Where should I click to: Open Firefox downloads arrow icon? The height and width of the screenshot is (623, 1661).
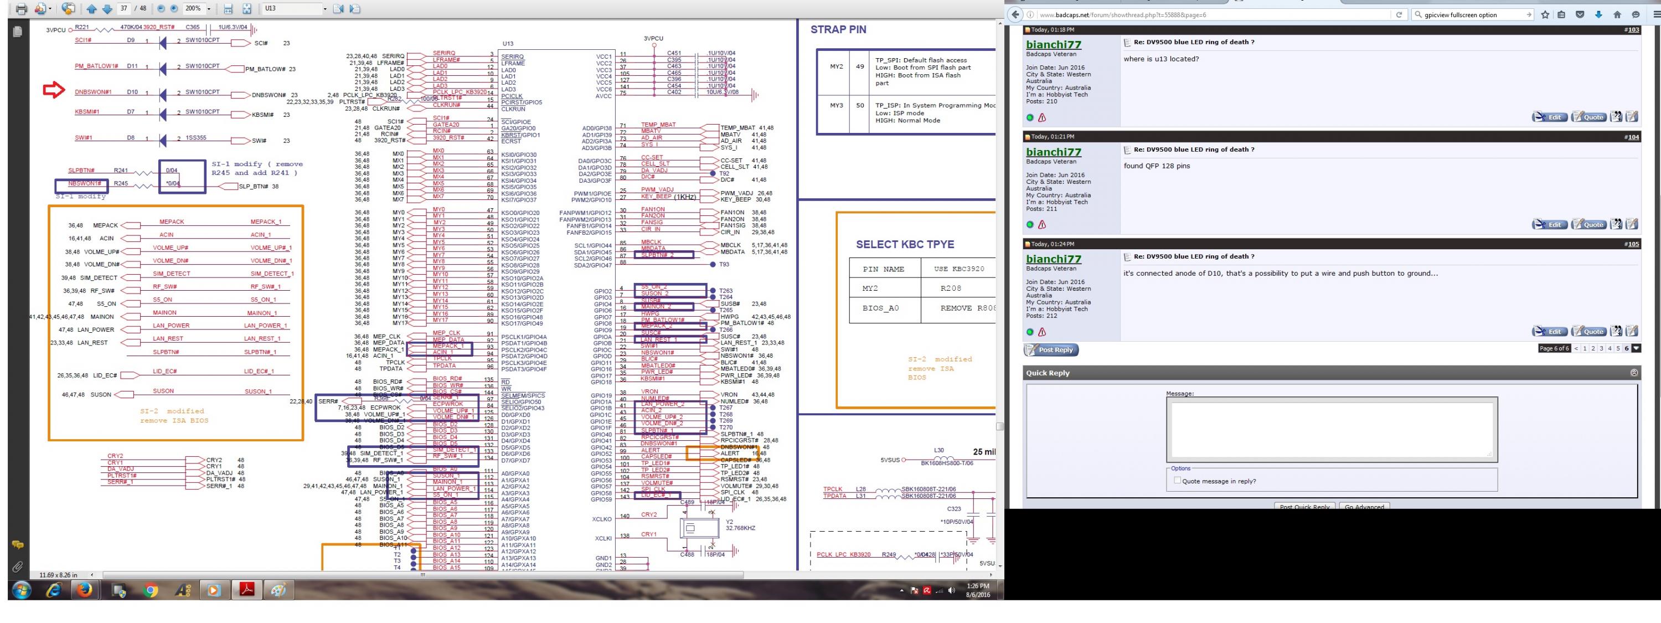(1598, 15)
